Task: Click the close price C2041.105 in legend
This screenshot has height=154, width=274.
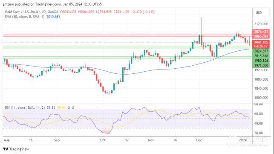Action: [121, 12]
